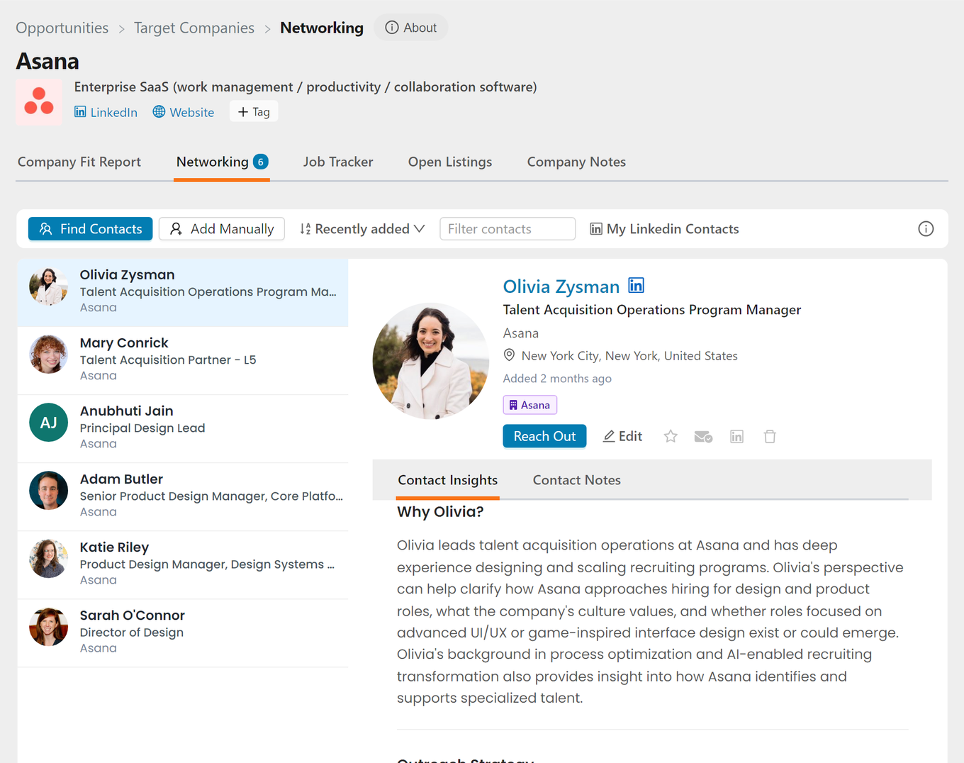Go to Open Listings tab
Image resolution: width=964 pixels, height=763 pixels.
tap(450, 162)
